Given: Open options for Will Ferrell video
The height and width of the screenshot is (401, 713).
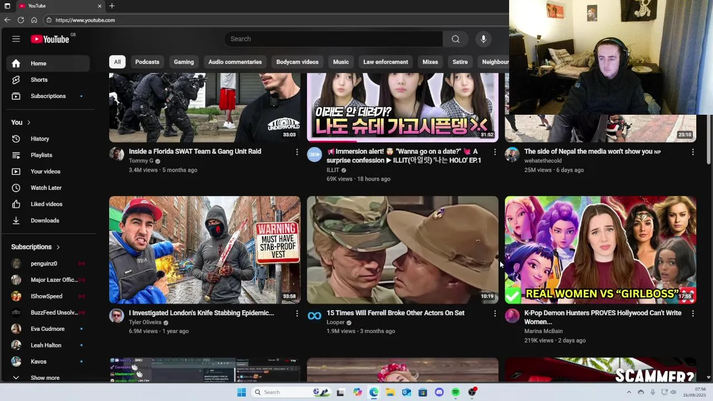Looking at the screenshot, I should 495,314.
